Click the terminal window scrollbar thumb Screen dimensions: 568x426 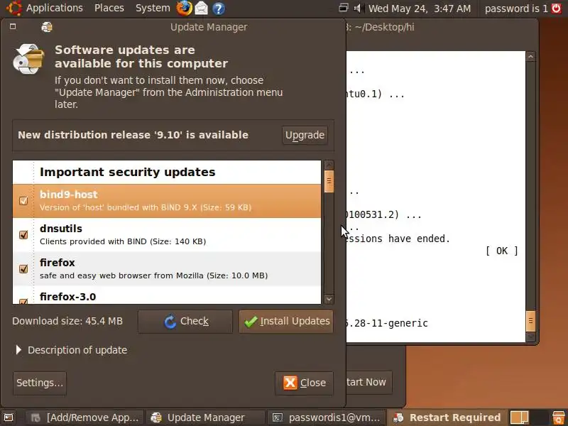point(530,321)
